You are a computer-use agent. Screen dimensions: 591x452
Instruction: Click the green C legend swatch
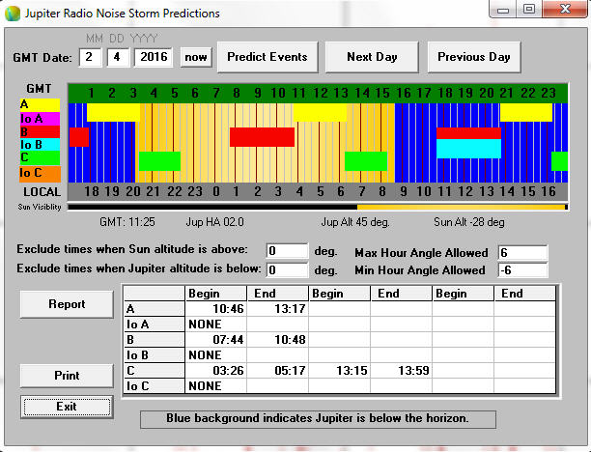(40, 158)
